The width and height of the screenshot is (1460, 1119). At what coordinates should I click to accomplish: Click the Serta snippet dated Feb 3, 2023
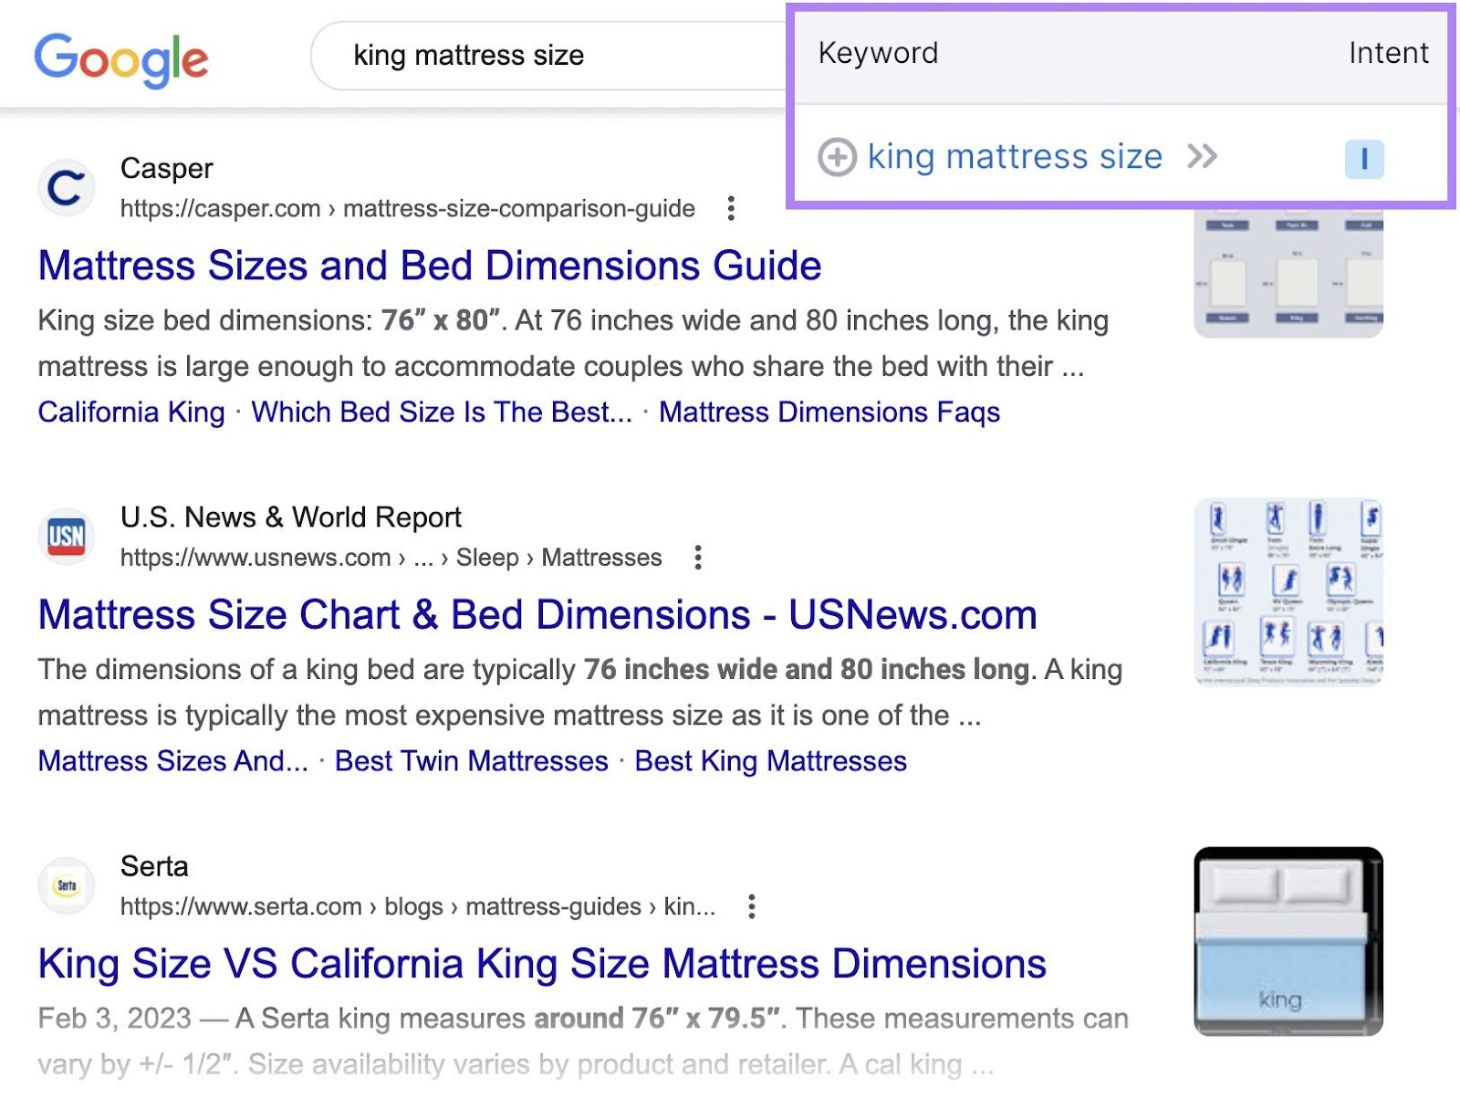(x=583, y=1041)
